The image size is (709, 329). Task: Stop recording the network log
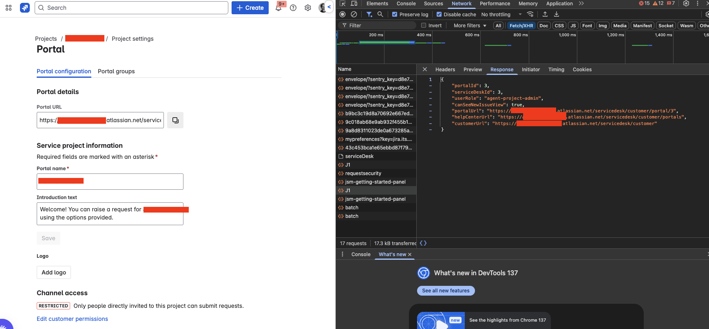pyautogui.click(x=342, y=14)
